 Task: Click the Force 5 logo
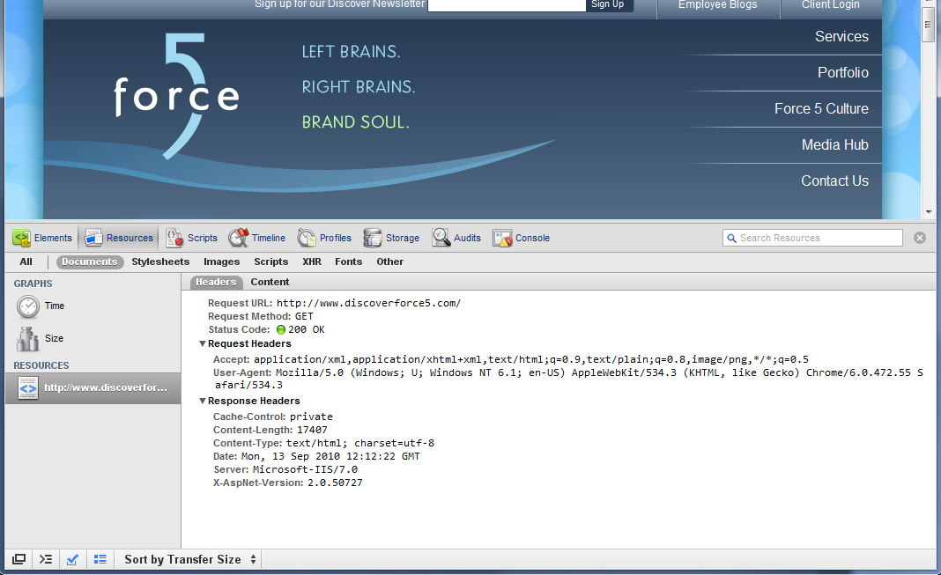[x=176, y=95]
